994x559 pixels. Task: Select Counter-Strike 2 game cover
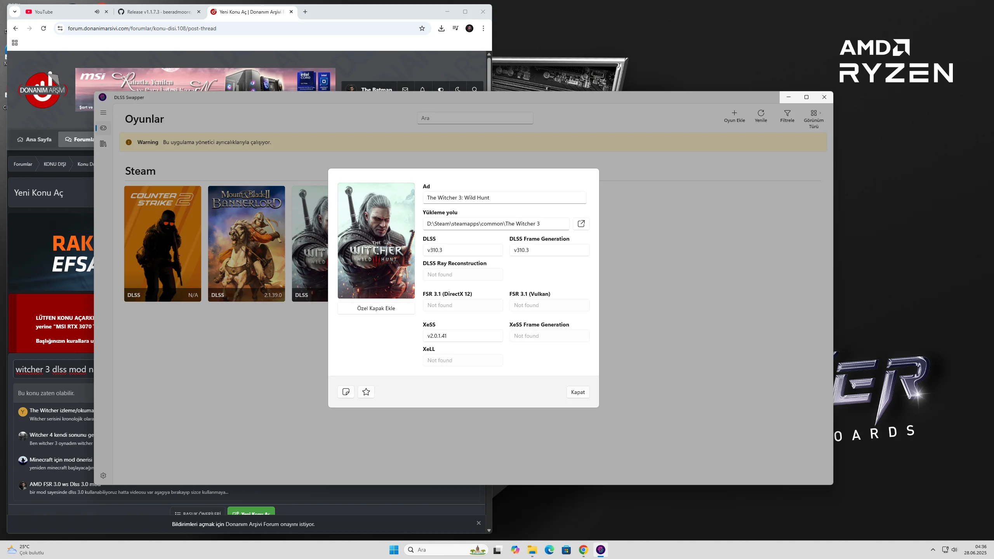click(162, 243)
